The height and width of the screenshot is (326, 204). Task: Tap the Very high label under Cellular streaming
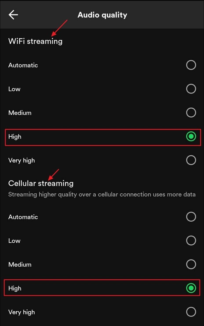coord(22,312)
